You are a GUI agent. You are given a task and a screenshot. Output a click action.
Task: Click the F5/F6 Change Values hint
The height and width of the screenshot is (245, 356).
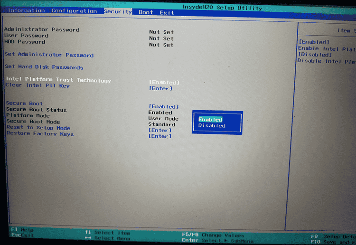pos(213,235)
